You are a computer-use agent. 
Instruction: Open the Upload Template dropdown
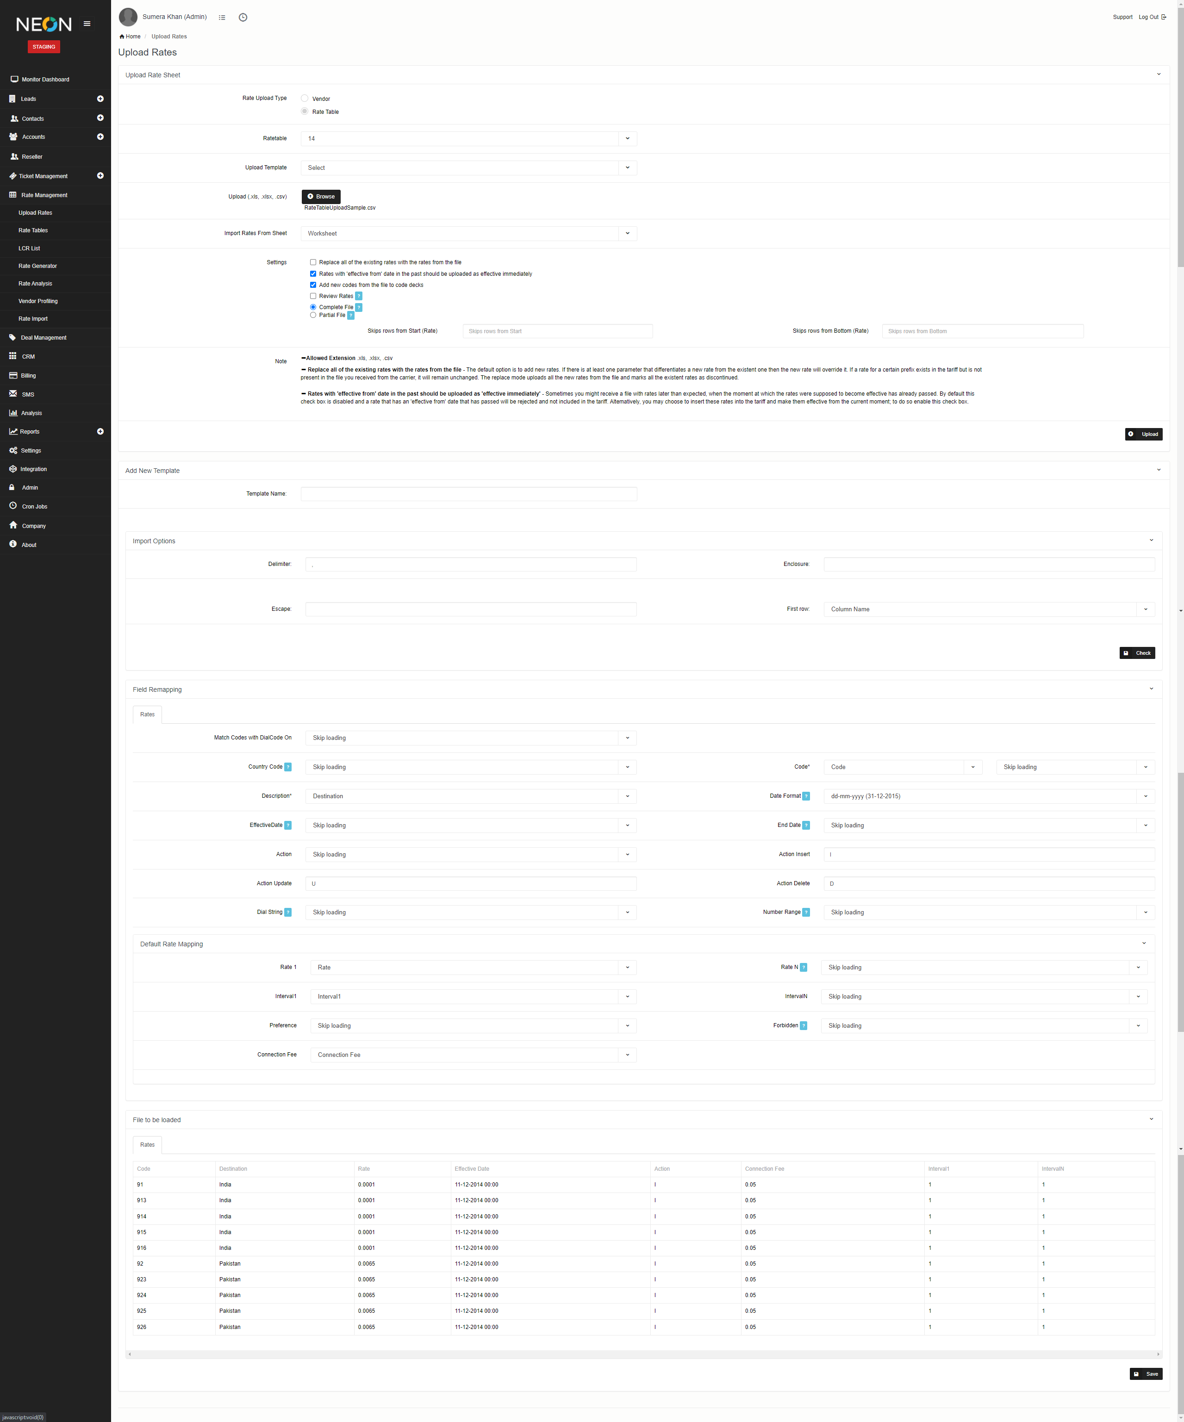(x=468, y=168)
